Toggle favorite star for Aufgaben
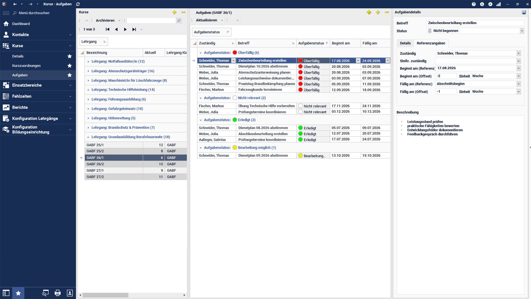The image size is (531, 299). pos(70,75)
